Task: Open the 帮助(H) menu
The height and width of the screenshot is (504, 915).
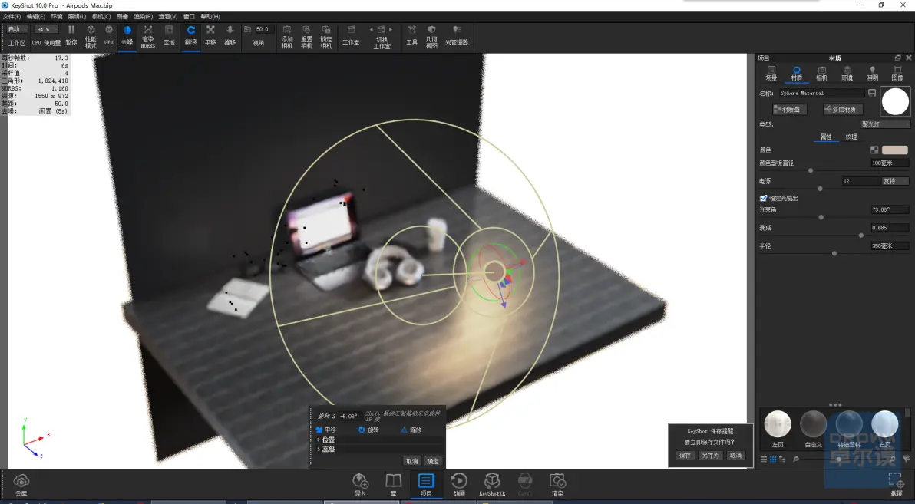Action: [x=210, y=16]
